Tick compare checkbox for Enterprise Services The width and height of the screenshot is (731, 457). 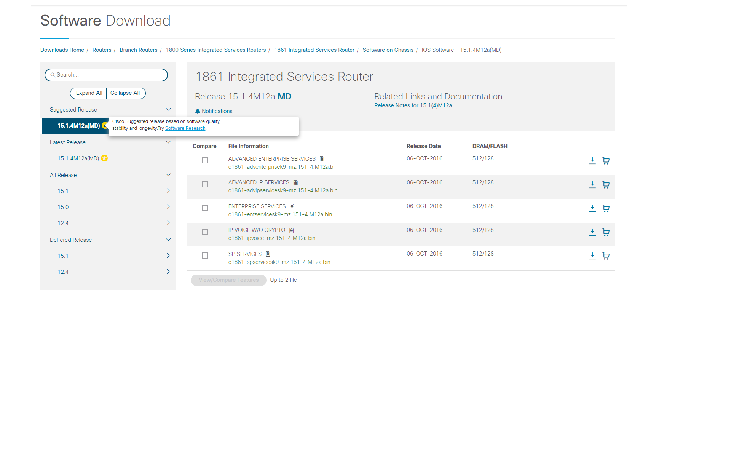205,208
